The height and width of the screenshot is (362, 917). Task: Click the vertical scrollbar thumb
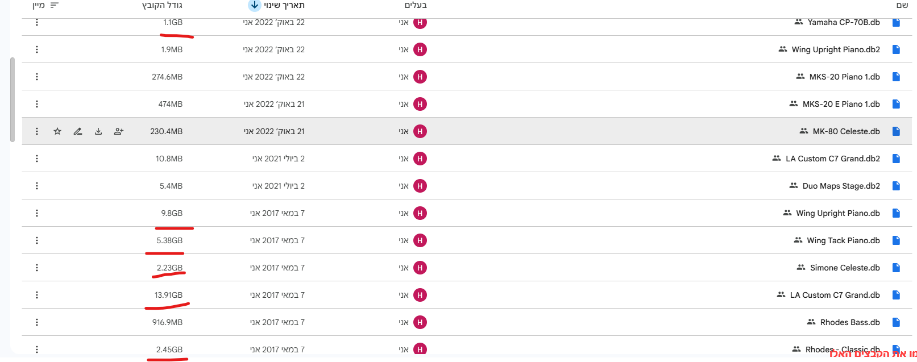(13, 99)
